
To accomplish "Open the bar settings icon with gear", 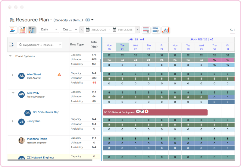I will (156, 30).
